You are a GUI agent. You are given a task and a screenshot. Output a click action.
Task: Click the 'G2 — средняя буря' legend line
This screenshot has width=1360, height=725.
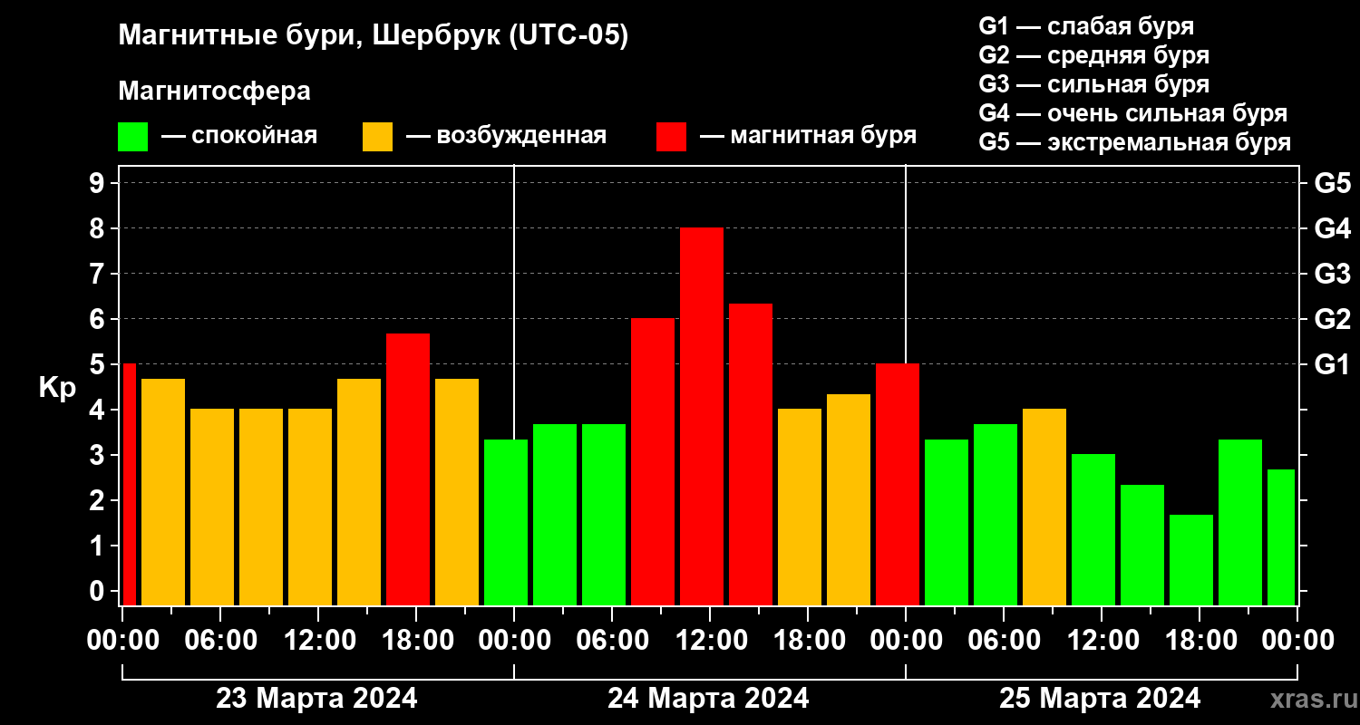tap(1093, 55)
